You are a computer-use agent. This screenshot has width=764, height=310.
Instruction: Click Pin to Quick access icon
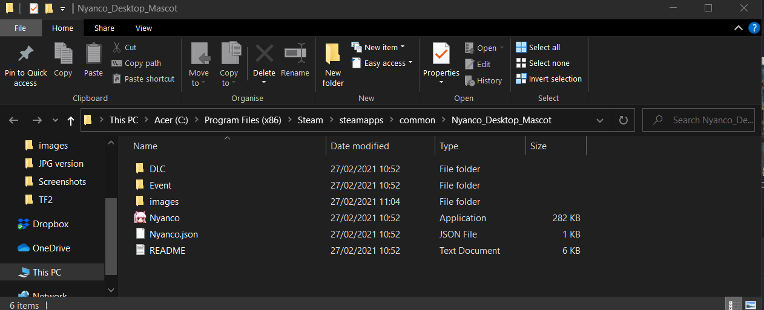[x=25, y=54]
